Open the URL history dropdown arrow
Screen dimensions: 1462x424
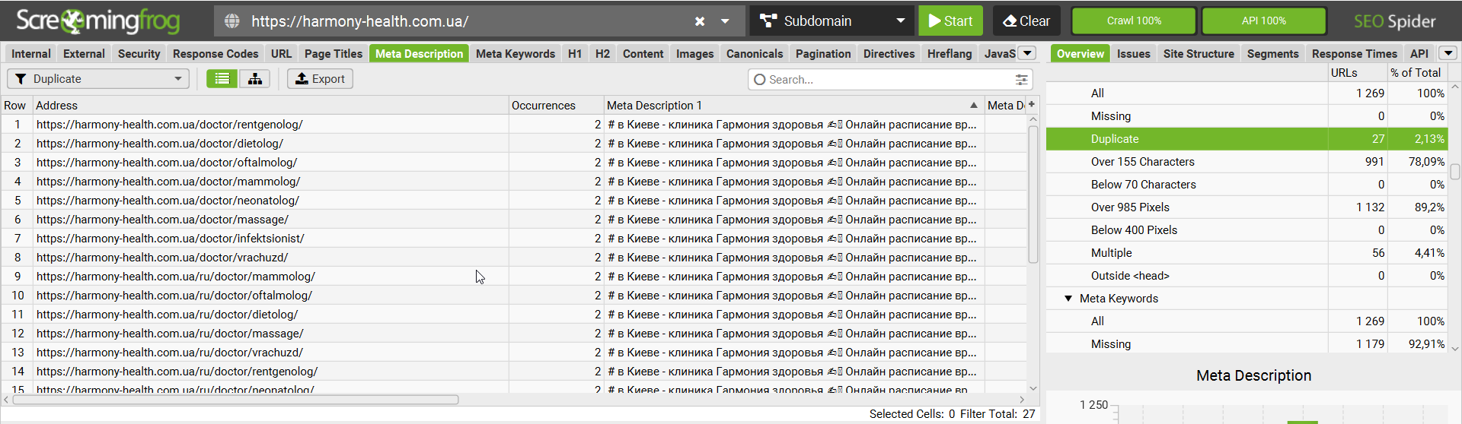726,21
